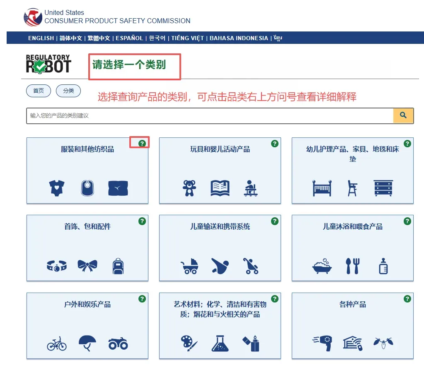Click the 首页 breadcrumb button
This screenshot has height=365, width=424.
pos(39,91)
